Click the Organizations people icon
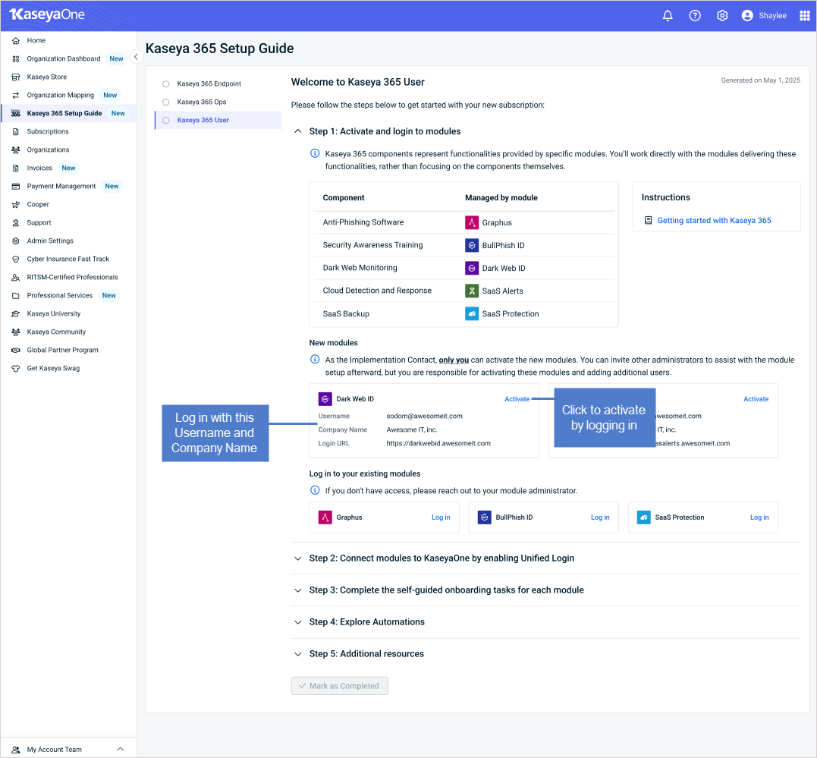The width and height of the screenshot is (817, 758). tap(16, 150)
